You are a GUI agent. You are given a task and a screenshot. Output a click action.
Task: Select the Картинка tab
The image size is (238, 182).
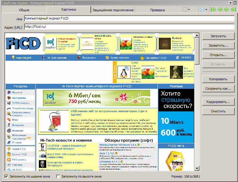(69, 9)
